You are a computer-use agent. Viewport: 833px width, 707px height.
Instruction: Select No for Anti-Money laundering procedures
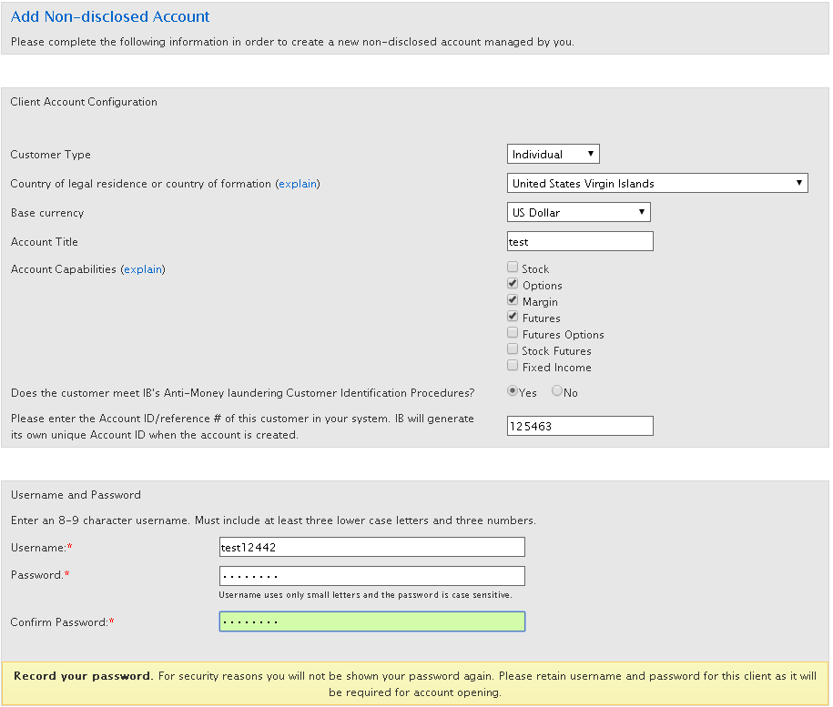click(x=556, y=392)
